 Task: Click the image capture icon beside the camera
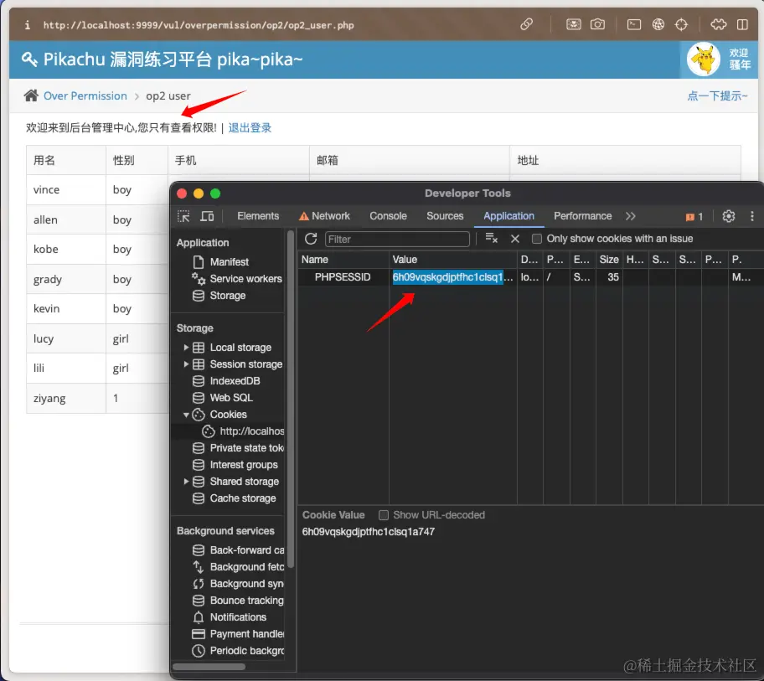point(574,24)
